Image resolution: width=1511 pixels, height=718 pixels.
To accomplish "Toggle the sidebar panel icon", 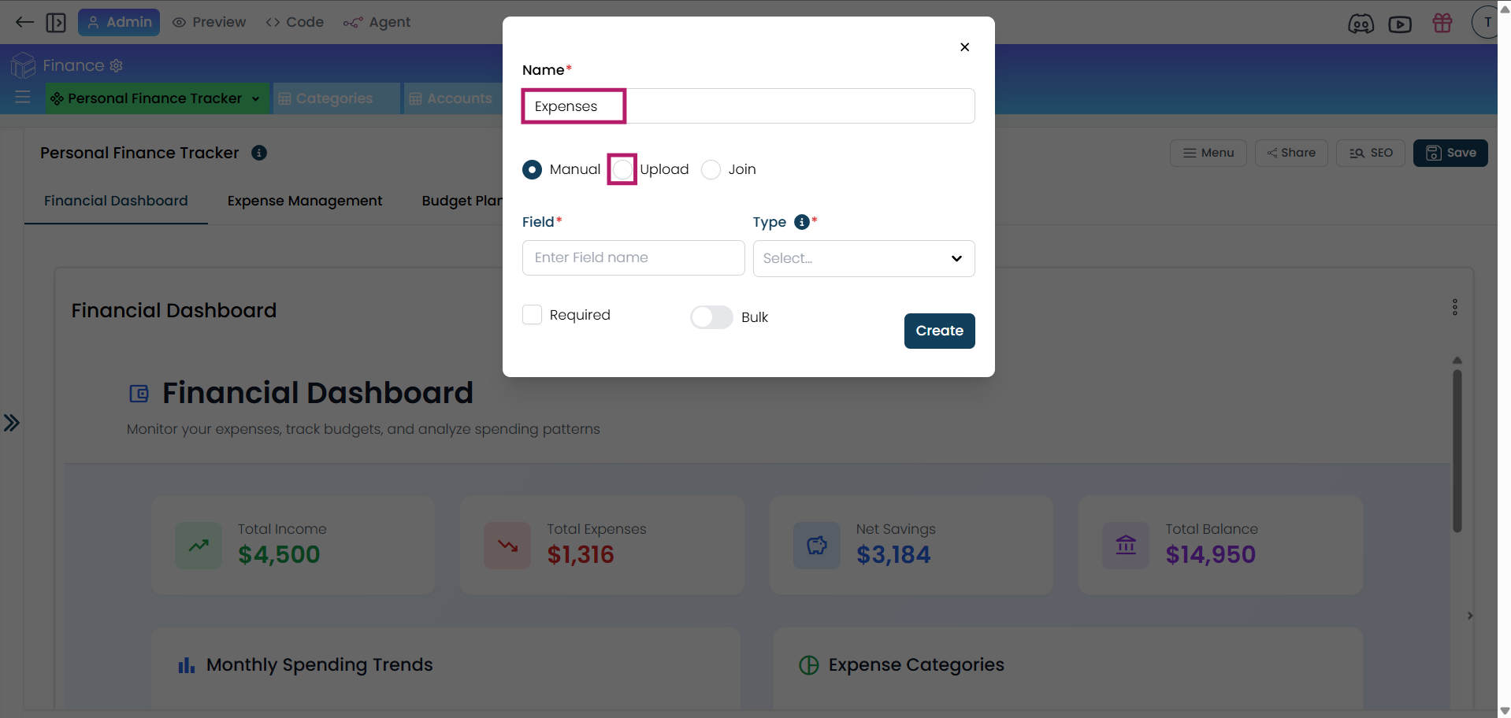I will point(56,22).
